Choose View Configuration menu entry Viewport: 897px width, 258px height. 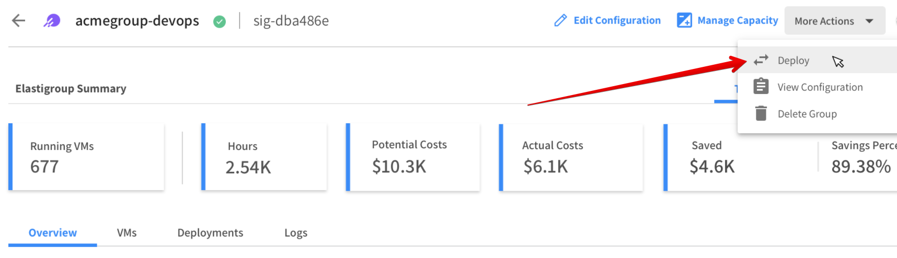[820, 87]
